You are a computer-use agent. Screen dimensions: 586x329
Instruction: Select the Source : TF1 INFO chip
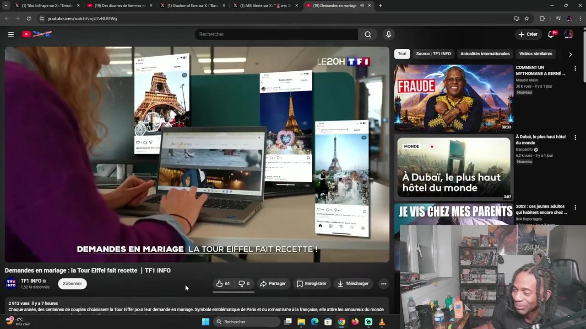pos(433,54)
